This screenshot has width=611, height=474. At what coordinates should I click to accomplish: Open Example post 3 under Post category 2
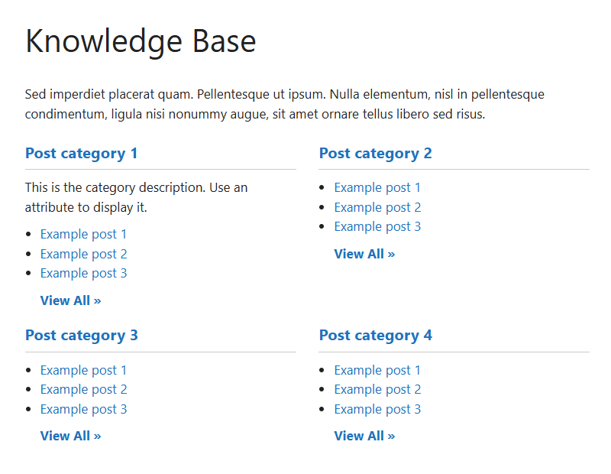point(377,226)
